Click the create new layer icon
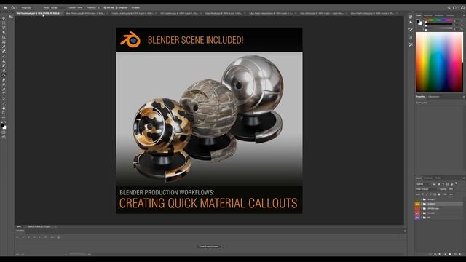This screenshot has height=262, width=466. [454, 254]
